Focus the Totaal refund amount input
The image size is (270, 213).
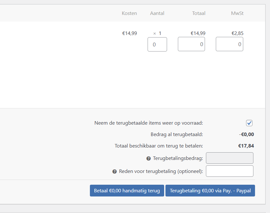tap(191, 44)
